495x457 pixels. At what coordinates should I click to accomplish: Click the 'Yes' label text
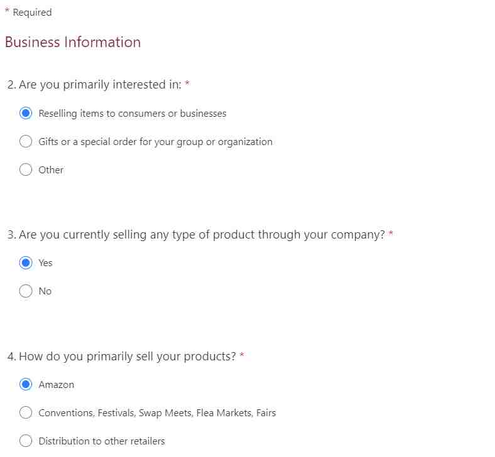coord(45,263)
